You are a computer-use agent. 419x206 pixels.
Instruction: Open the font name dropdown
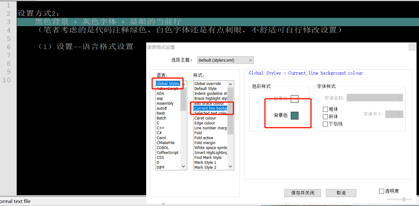click(375, 98)
